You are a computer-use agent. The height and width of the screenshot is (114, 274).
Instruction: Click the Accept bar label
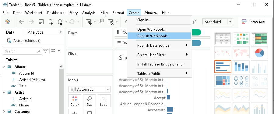click(x=160, y=98)
